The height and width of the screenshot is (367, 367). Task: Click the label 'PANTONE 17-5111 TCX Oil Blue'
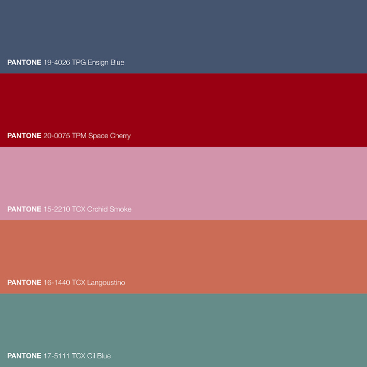pos(59,356)
